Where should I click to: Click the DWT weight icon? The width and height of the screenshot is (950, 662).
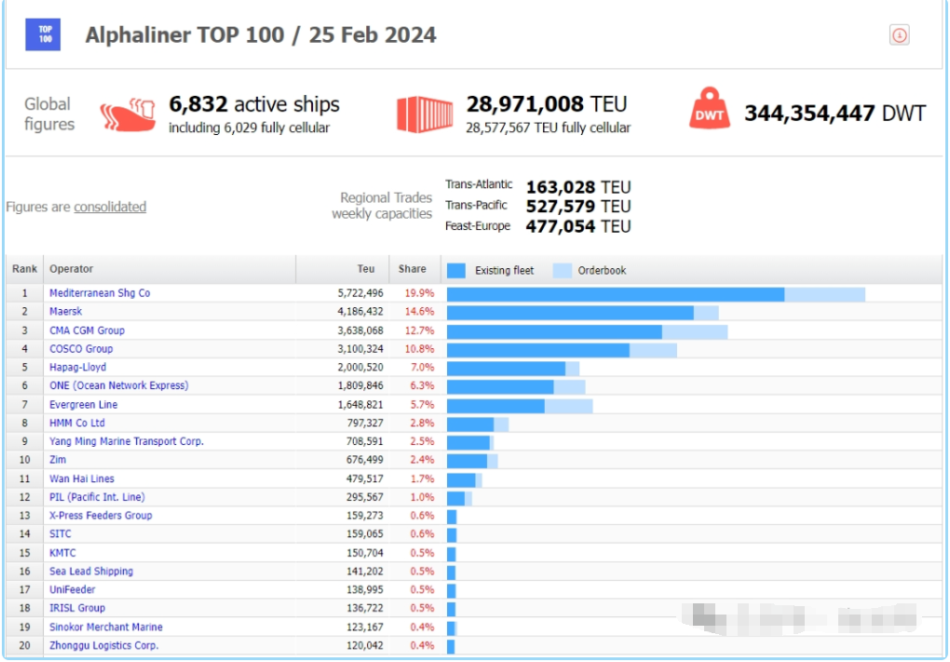click(710, 110)
